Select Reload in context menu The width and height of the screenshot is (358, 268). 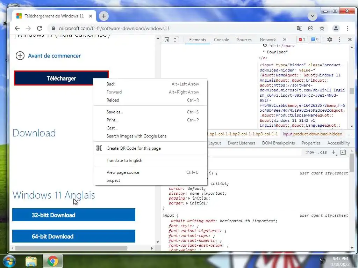[x=150, y=100]
